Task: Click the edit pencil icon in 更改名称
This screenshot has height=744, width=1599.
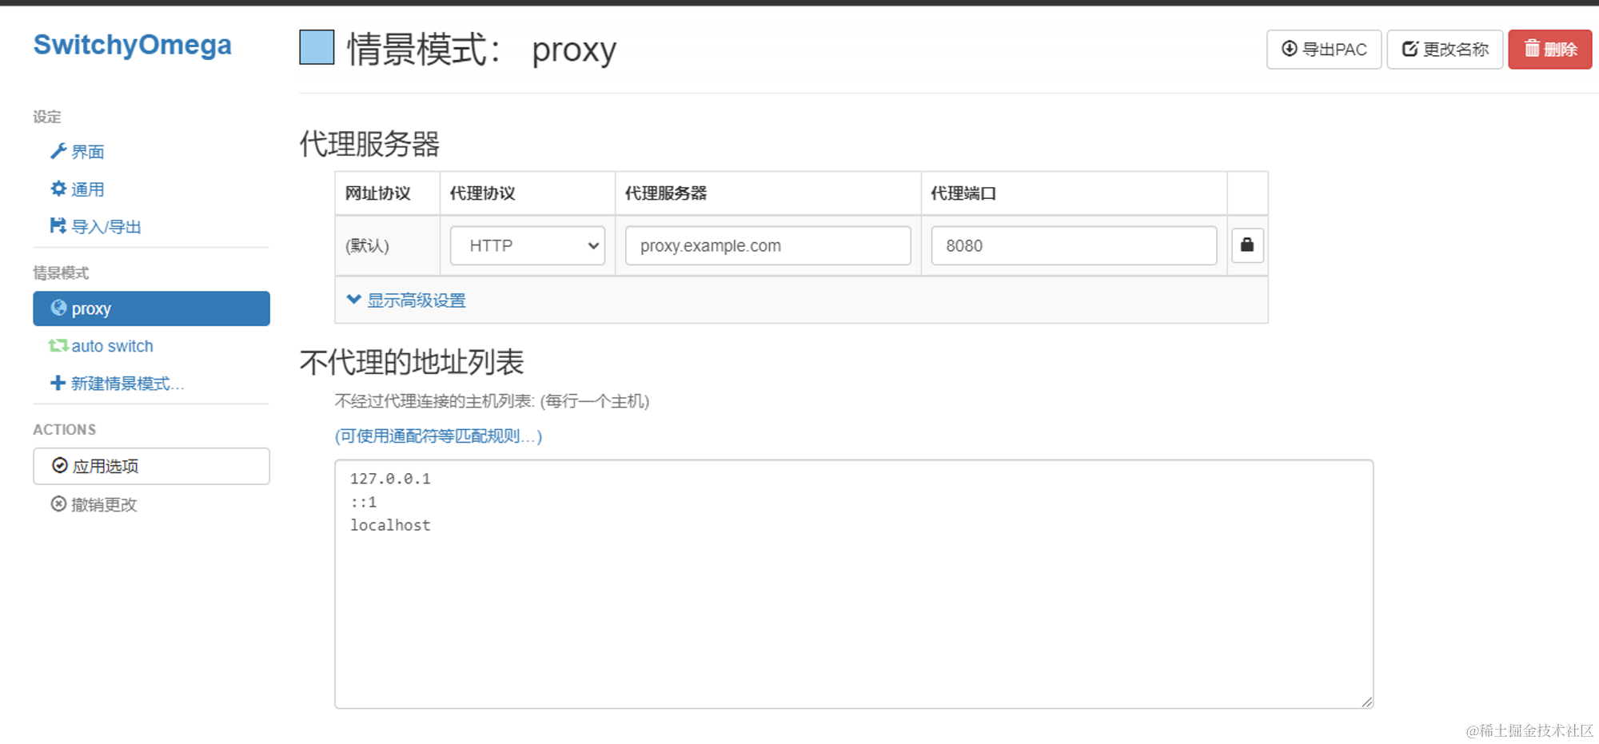Action: [1410, 49]
